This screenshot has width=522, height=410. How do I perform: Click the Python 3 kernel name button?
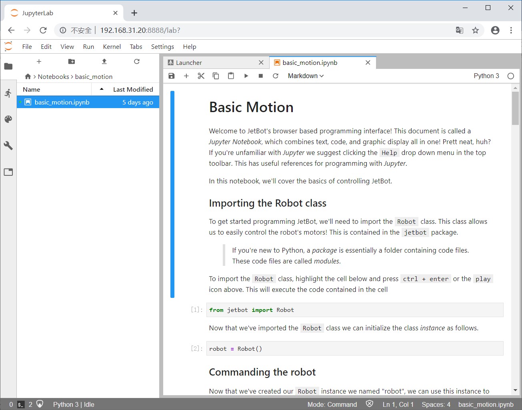pyautogui.click(x=486, y=76)
